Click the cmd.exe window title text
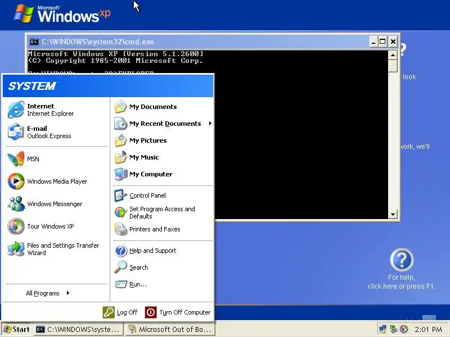 point(97,42)
